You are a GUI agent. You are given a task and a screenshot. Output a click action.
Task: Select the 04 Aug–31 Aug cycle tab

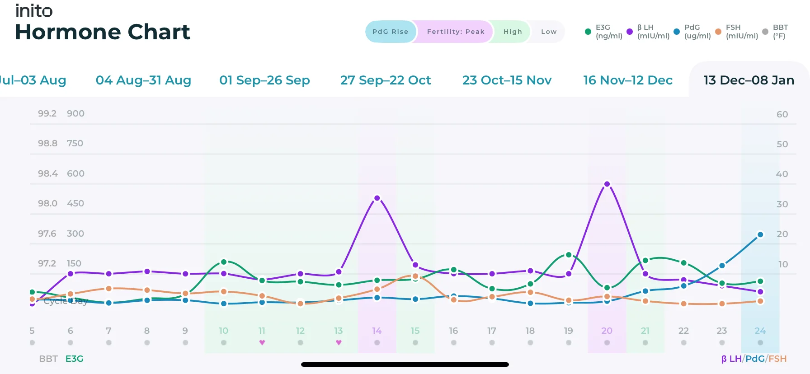[143, 80]
